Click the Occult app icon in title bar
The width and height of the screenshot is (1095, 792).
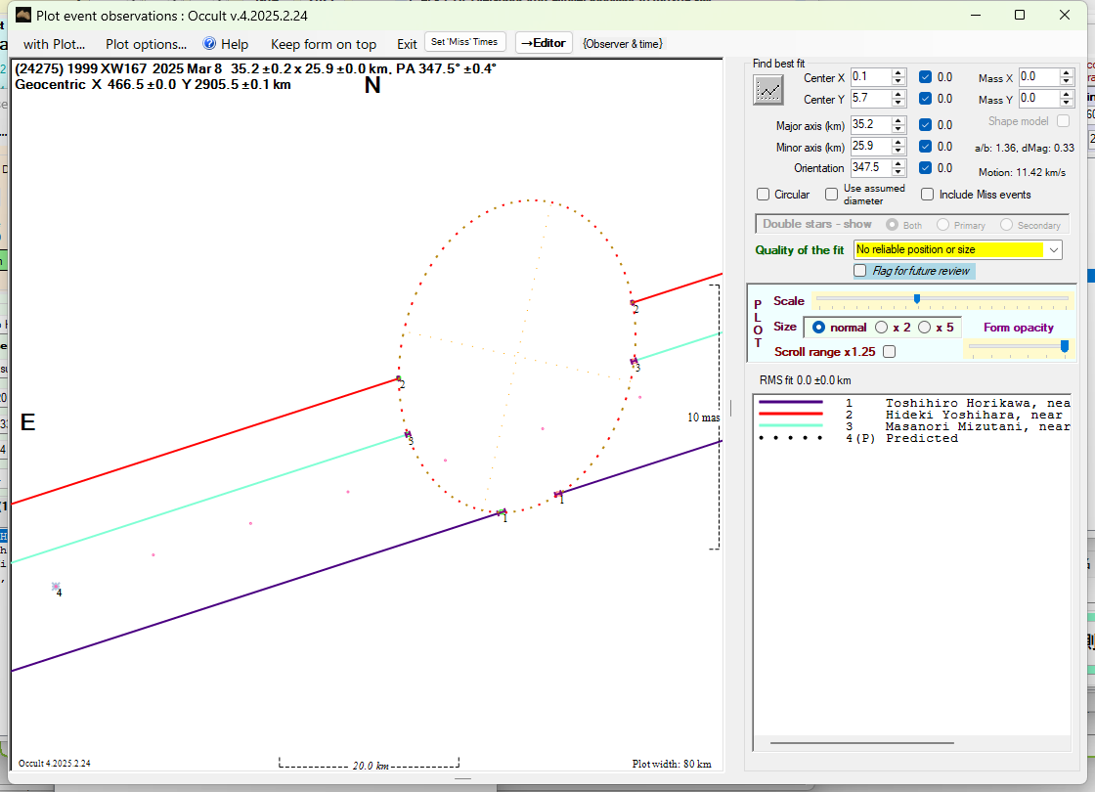[x=23, y=16]
